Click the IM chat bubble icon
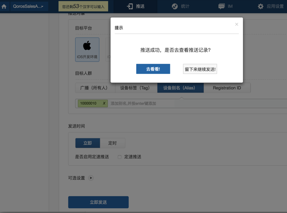This screenshot has height=213, width=287. pos(221,6)
